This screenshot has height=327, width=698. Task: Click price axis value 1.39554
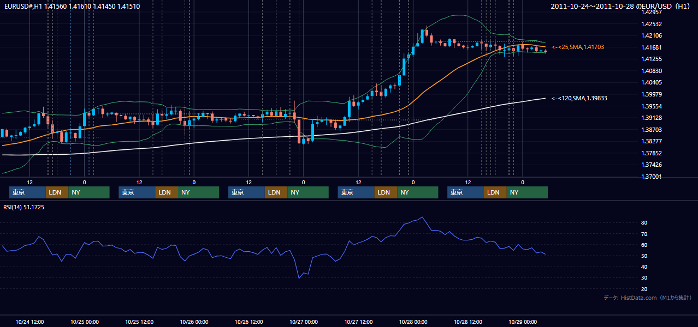[x=652, y=106]
